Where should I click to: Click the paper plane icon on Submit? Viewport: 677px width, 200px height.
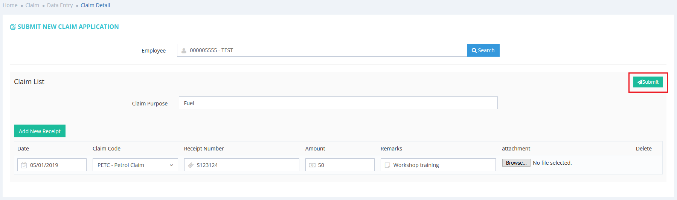(x=639, y=82)
